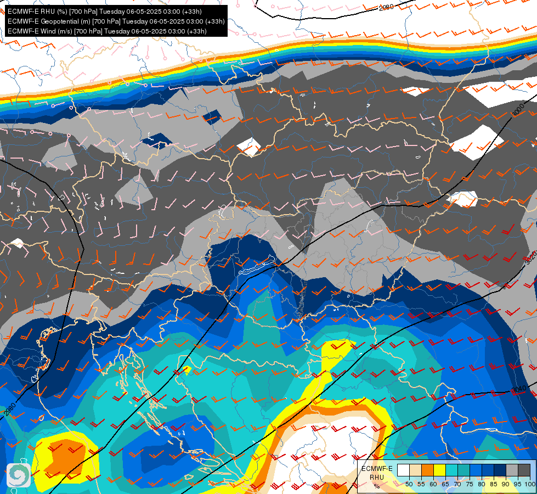537x494 pixels.
Task: Click the legend tick label '50'
Action: point(409,484)
